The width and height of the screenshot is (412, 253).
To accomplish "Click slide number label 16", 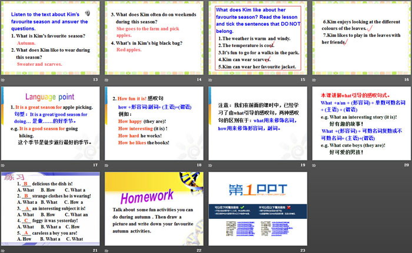I will click(x=407, y=79).
